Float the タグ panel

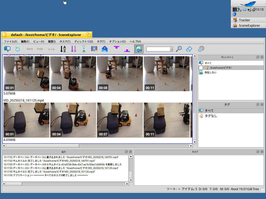258,105
